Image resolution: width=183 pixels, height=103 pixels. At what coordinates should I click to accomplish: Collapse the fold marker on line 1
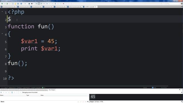(x=2, y=11)
